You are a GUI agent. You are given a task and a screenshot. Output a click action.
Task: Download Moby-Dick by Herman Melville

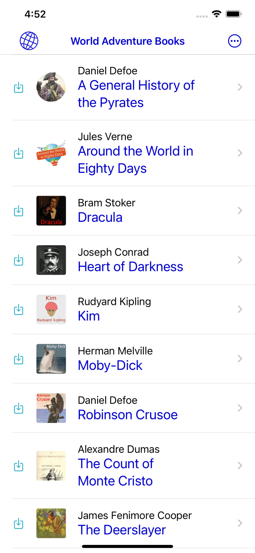click(18, 359)
